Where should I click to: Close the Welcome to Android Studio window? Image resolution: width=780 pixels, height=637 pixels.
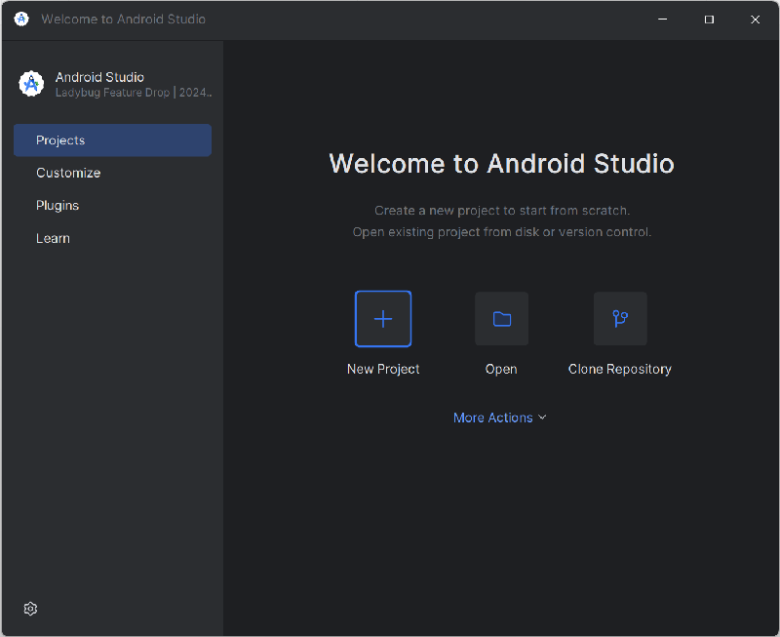[x=755, y=19]
